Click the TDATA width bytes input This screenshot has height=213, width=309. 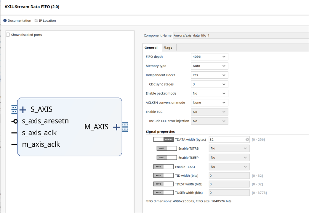[229, 139]
